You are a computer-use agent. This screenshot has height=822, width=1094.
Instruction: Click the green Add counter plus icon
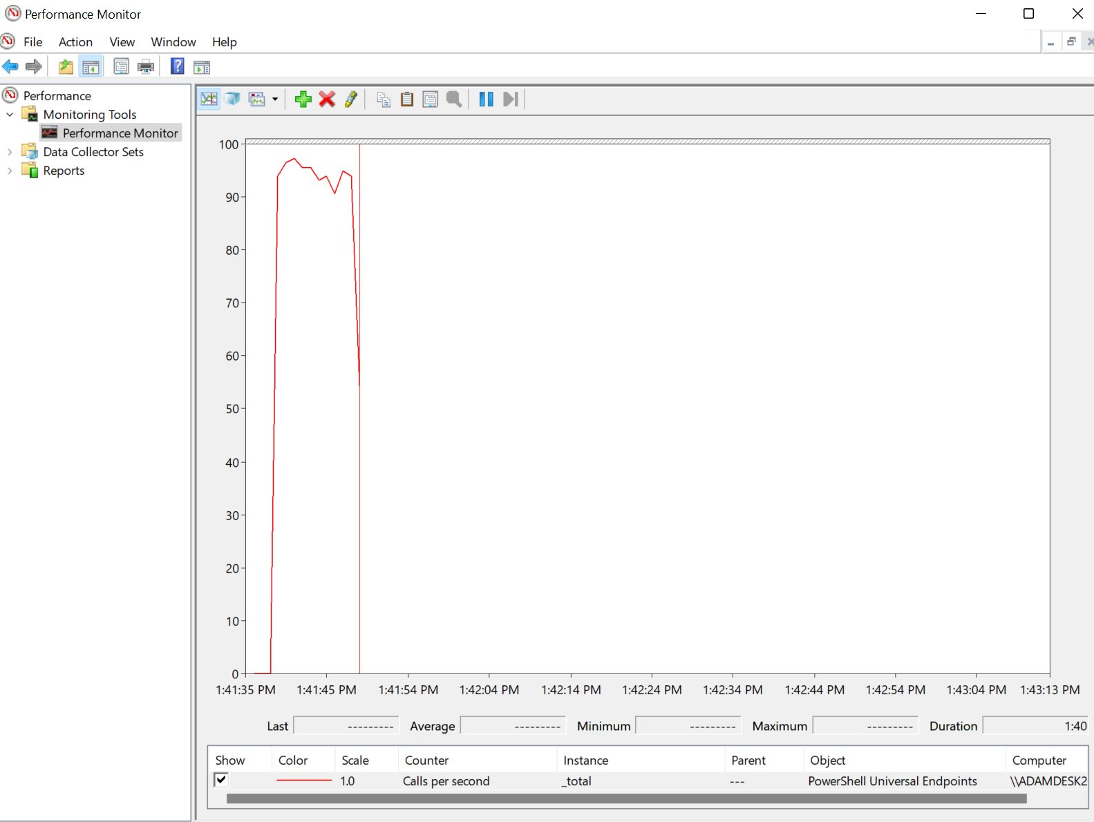[303, 99]
